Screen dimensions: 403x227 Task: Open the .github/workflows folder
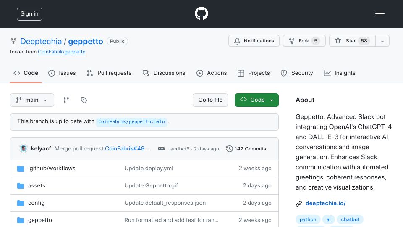pyautogui.click(x=52, y=168)
